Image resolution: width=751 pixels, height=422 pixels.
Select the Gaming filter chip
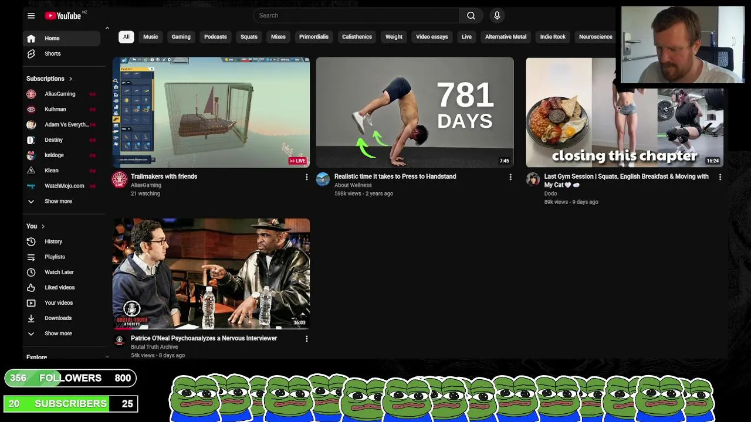[x=181, y=36]
